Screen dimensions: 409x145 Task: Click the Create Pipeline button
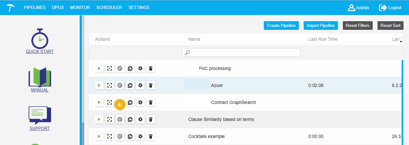point(281,26)
